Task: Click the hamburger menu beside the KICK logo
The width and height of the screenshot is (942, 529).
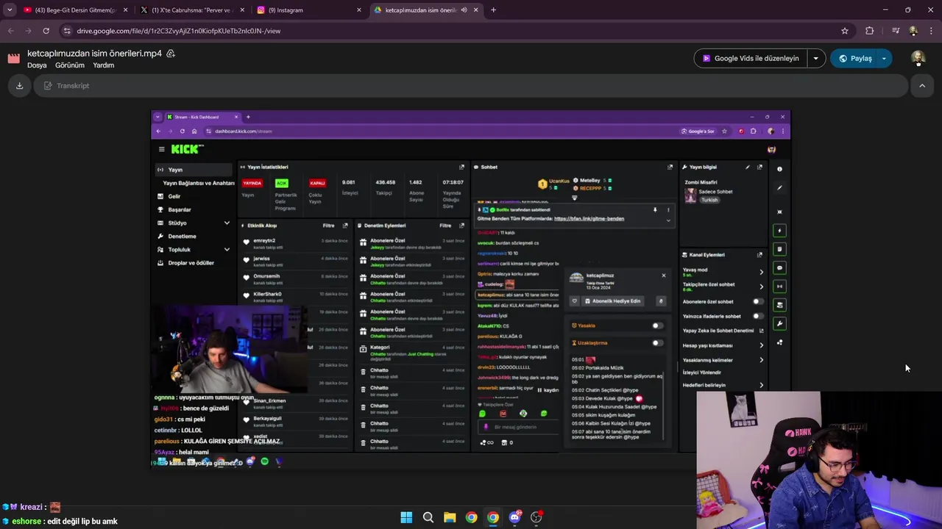Action: click(162, 149)
